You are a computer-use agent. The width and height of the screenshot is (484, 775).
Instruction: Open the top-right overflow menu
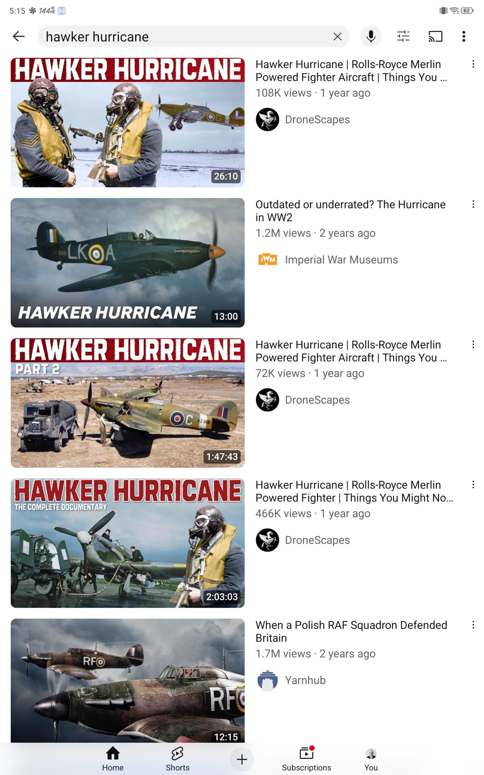(x=463, y=37)
